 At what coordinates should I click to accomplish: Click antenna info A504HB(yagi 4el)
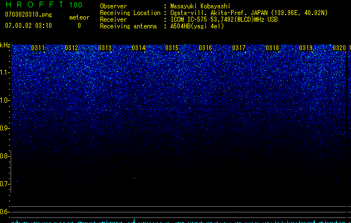[x=197, y=26]
